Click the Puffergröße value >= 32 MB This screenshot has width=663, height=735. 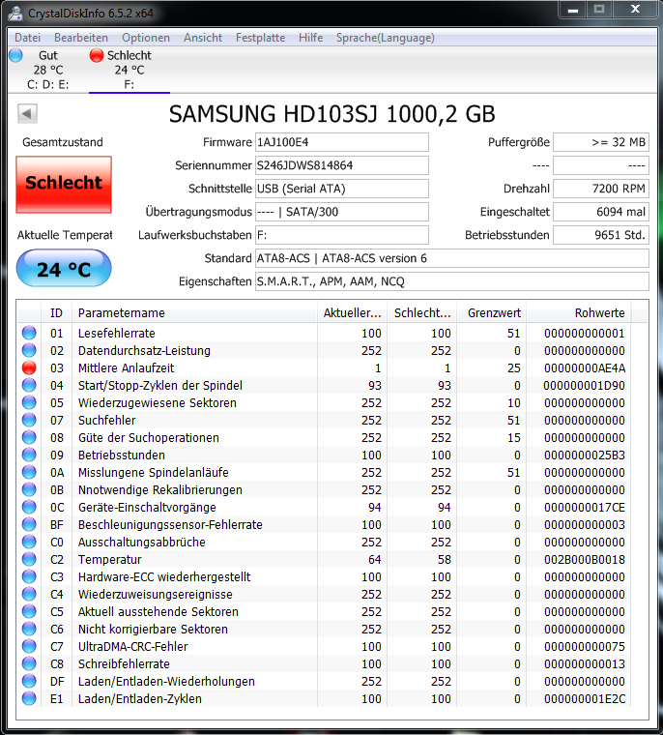point(601,142)
